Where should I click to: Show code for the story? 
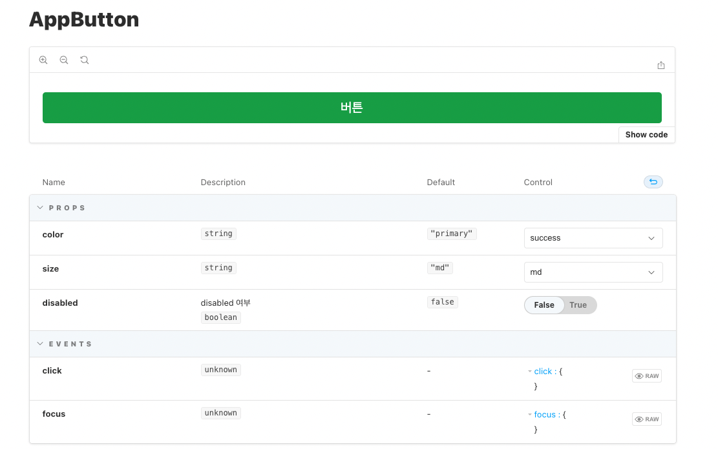point(646,134)
